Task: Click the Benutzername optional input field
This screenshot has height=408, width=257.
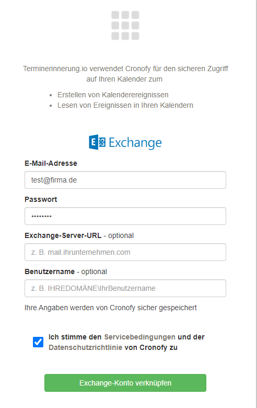Action: 125,288
